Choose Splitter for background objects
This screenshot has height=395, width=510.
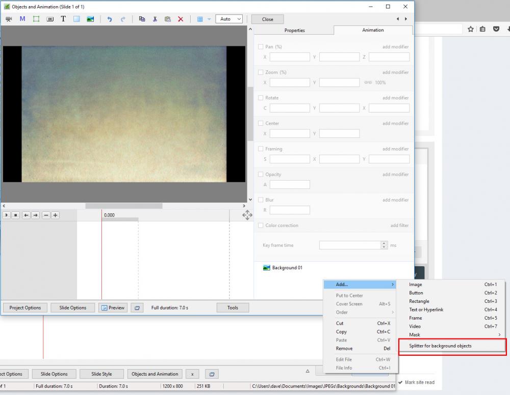tap(440, 346)
